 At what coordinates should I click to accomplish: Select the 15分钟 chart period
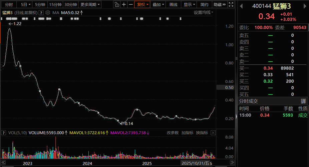tap(55, 5)
